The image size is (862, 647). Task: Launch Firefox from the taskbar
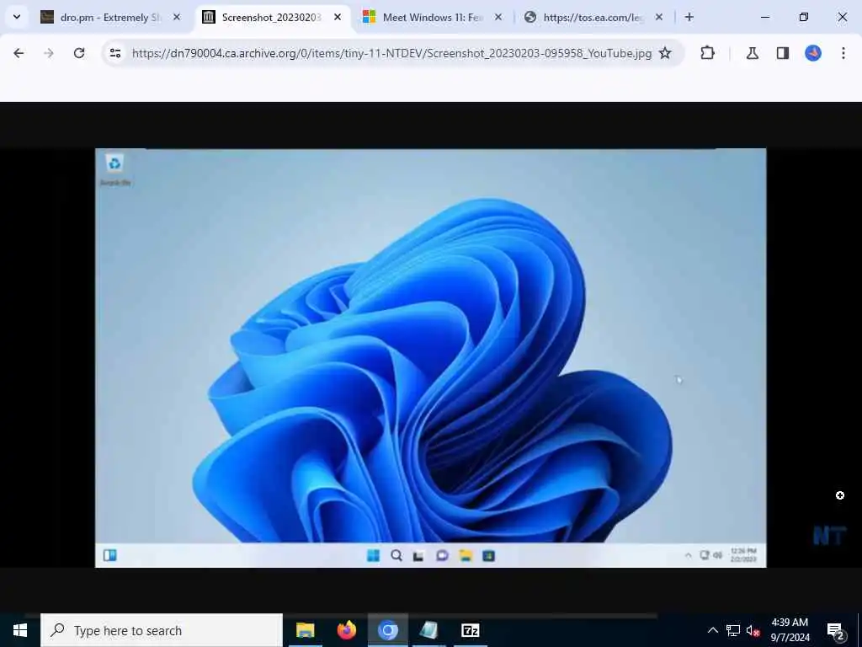[346, 630]
